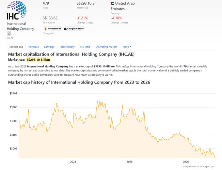Click the United Arab Emirates flag icon

112,3
